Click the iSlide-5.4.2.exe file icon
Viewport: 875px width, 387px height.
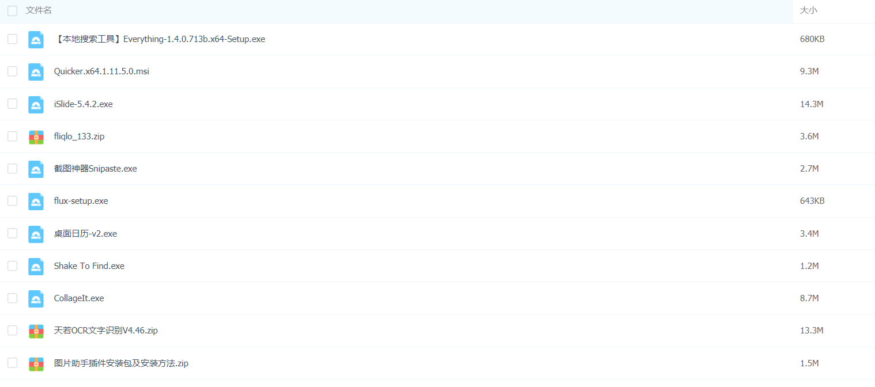click(x=36, y=104)
